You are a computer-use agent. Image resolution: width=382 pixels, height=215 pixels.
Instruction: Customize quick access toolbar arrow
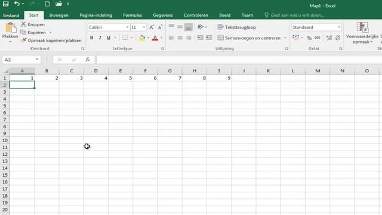pyautogui.click(x=67, y=4)
